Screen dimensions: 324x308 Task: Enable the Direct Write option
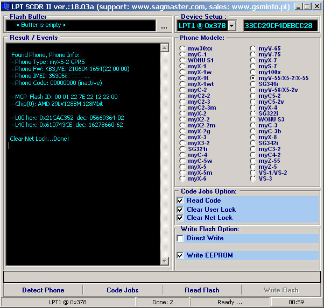click(180, 238)
